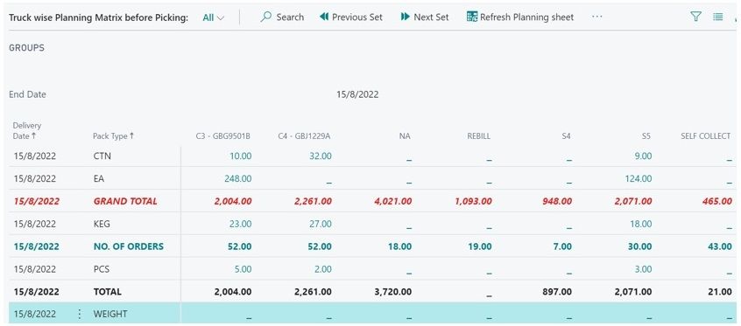Open KEG value 23.00
Screen dimensions: 741x326
point(240,224)
